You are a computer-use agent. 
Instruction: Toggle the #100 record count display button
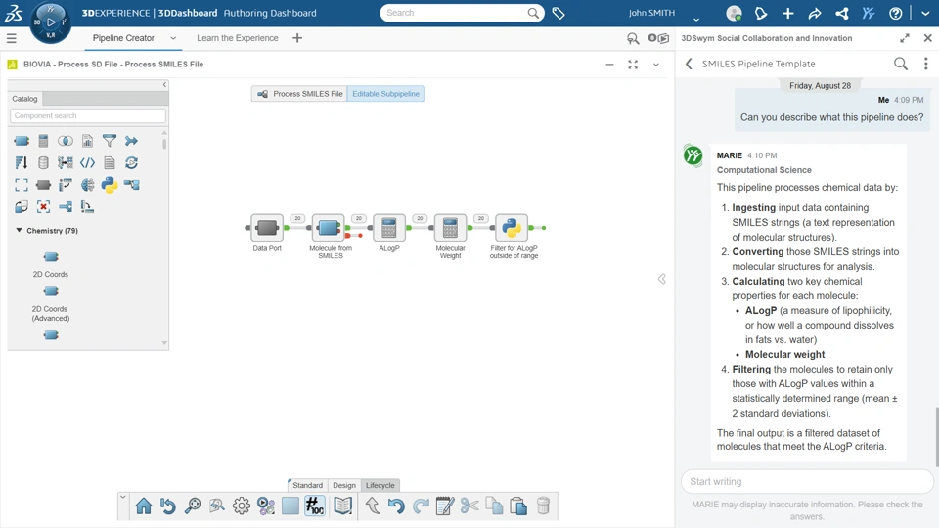pyautogui.click(x=314, y=506)
